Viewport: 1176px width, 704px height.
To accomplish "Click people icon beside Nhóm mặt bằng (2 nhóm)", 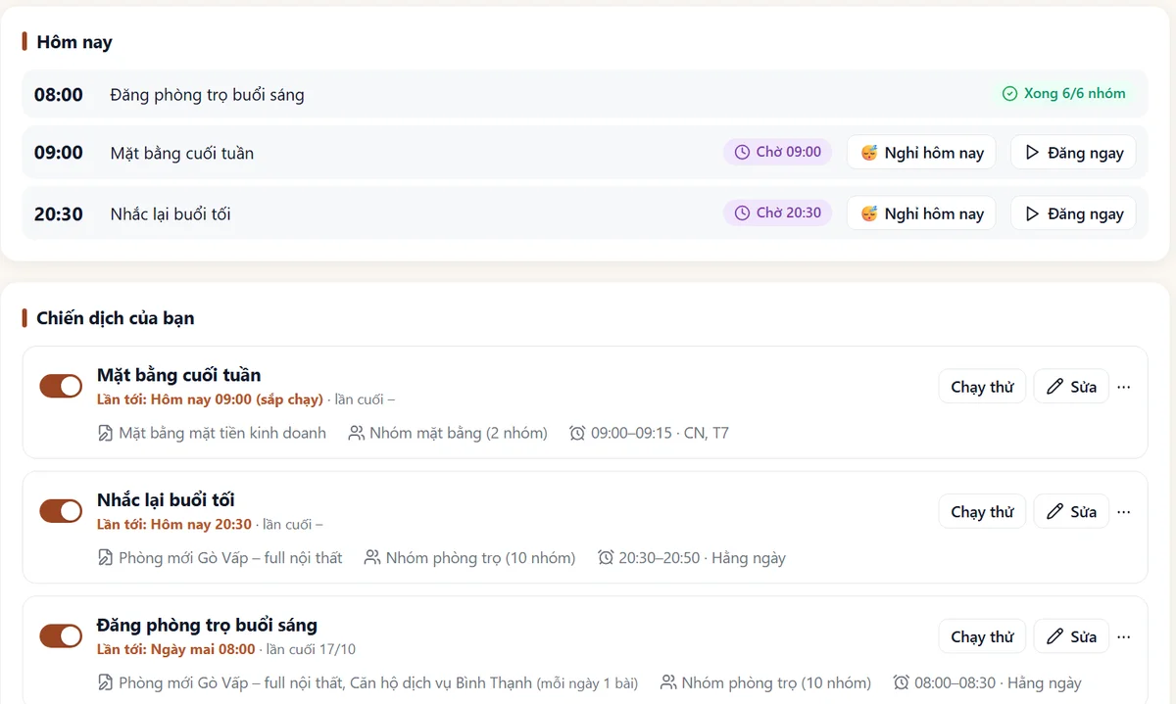I will (x=357, y=433).
